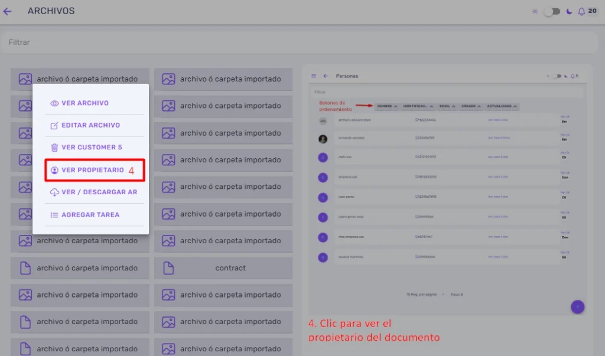605x356 pixels.
Task: Toggle the theme switch in the Personas panel
Action: tap(557, 76)
